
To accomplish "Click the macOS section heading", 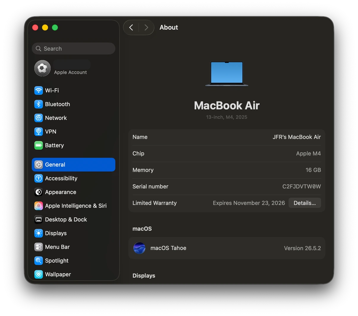I will click(x=142, y=229).
